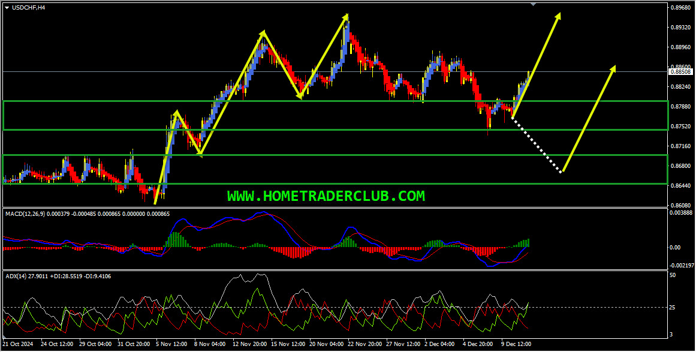Click the 0.86800 price axis label

tap(680, 166)
